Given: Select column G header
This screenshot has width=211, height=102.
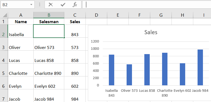Looking at the screenshot, I should (x=161, y=15).
